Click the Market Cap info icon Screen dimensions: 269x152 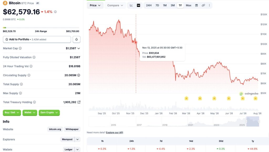20,48
